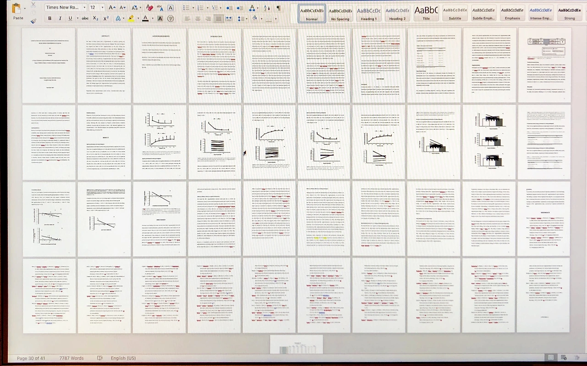Click the Character Shading icon

pyautogui.click(x=160, y=18)
